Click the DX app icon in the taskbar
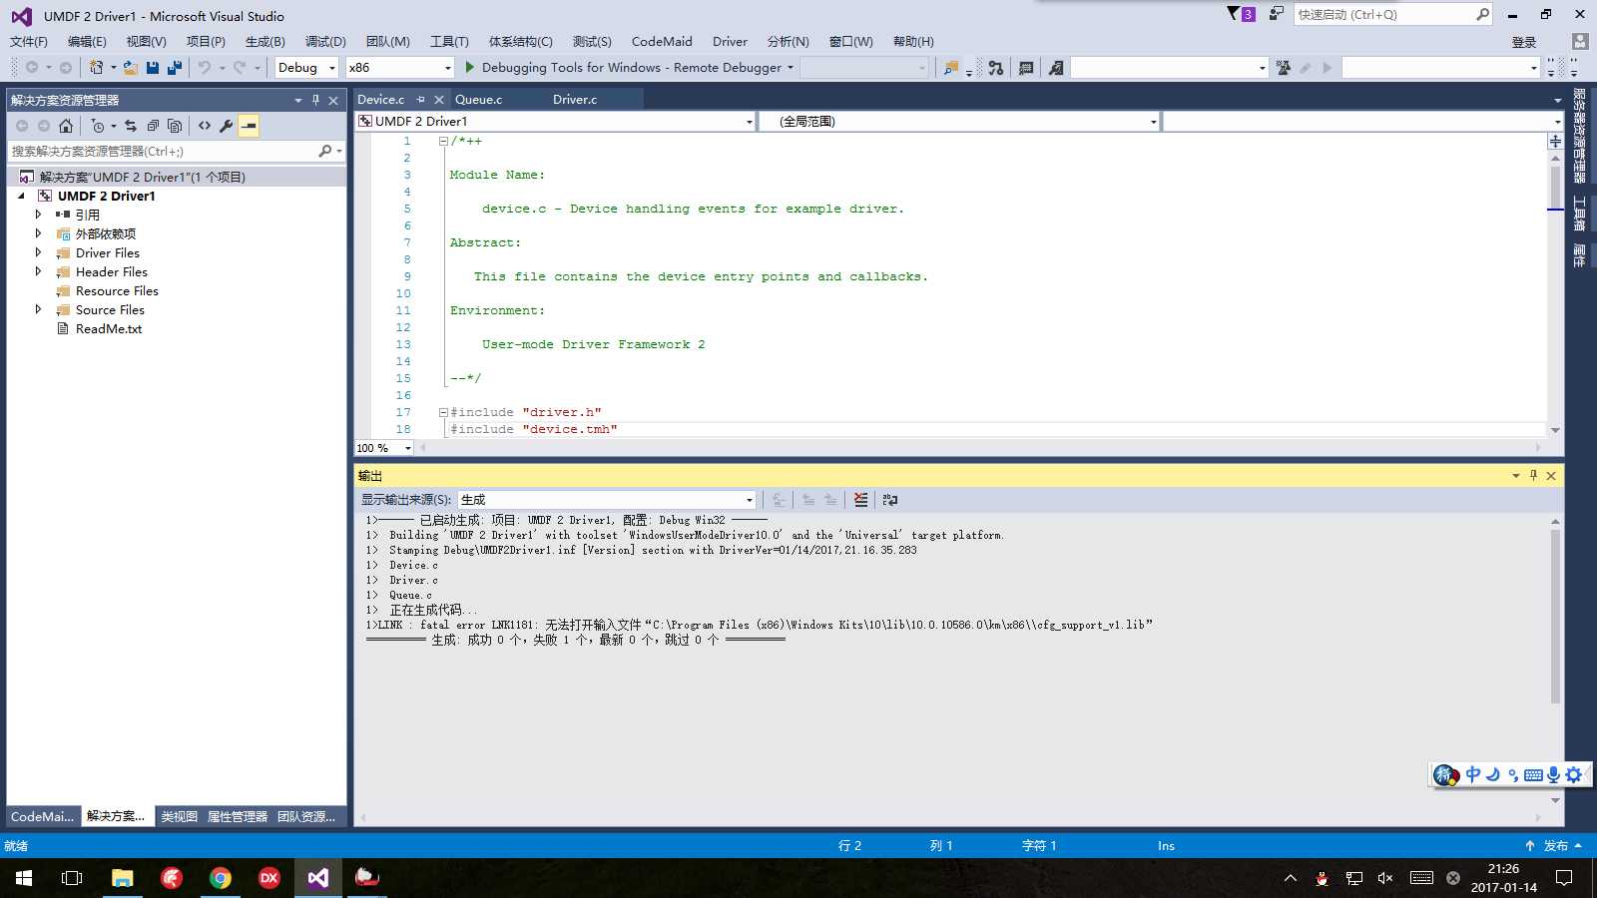The height and width of the screenshot is (898, 1597). coord(269,878)
